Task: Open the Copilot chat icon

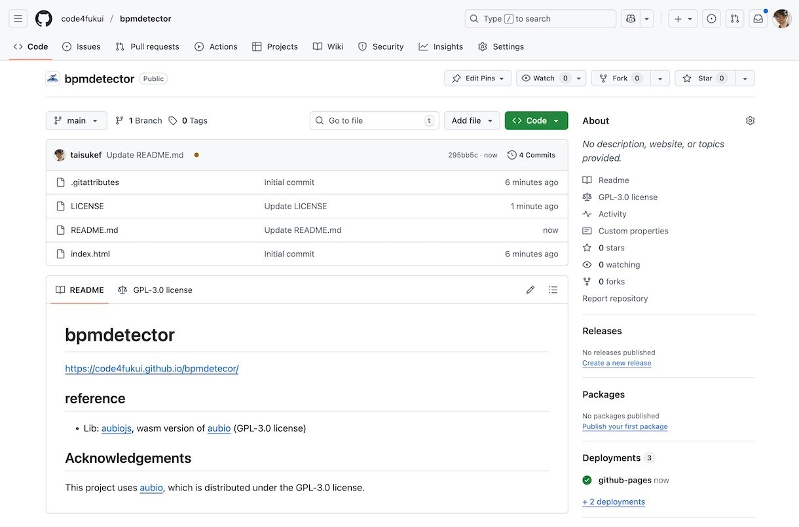Action: (x=631, y=19)
